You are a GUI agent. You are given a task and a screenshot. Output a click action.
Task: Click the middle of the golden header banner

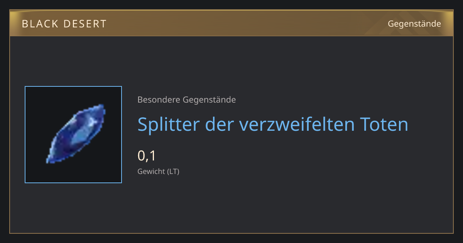click(231, 23)
